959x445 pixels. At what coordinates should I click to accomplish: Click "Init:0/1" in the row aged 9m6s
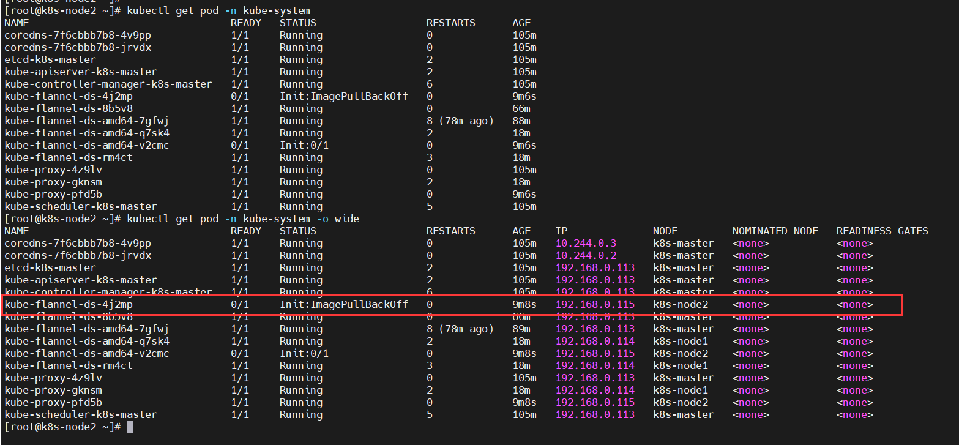coord(304,145)
